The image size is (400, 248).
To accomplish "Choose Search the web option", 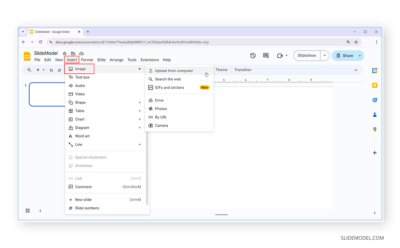I will 179,79.
